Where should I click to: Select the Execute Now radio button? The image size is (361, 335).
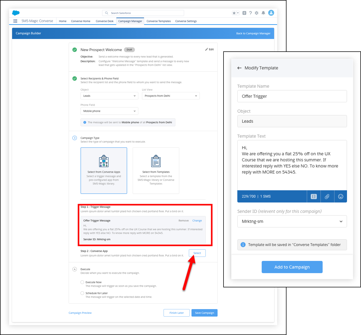(82, 282)
